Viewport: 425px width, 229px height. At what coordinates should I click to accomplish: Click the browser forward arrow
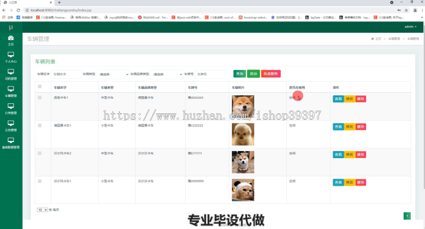(11, 10)
